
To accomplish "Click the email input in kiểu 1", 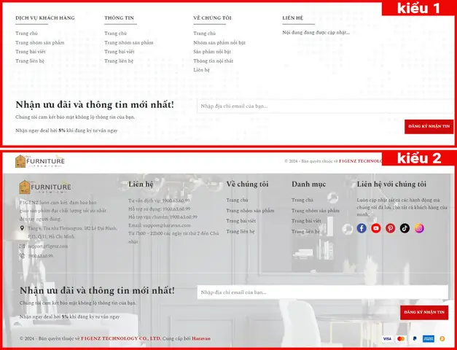I will point(325,106).
